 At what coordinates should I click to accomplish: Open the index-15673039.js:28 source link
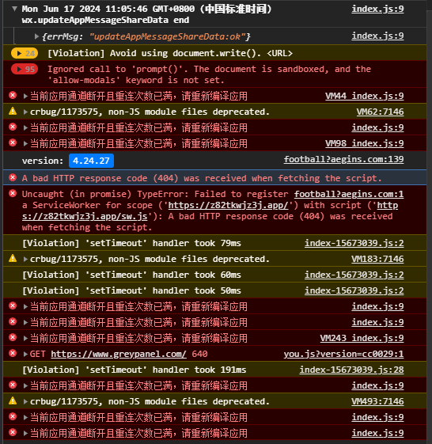click(351, 370)
